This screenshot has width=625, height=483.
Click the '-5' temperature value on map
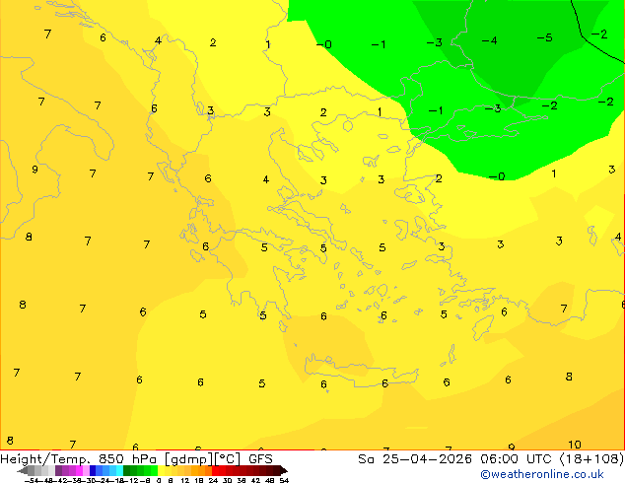544,37
